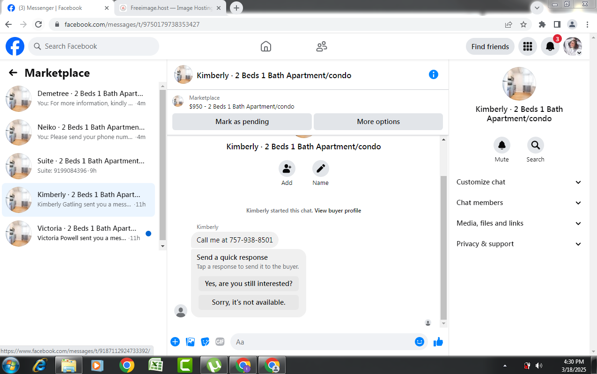Viewport: 597px width, 374px height.
Task: Open the Home icon in the top bar
Action: click(266, 46)
